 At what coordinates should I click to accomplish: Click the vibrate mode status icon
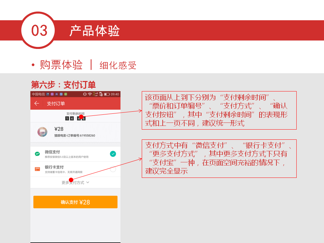click(85, 94)
